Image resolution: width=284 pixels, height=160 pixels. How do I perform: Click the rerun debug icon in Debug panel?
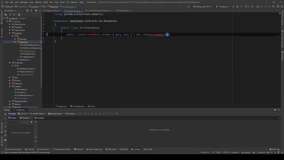5,114
